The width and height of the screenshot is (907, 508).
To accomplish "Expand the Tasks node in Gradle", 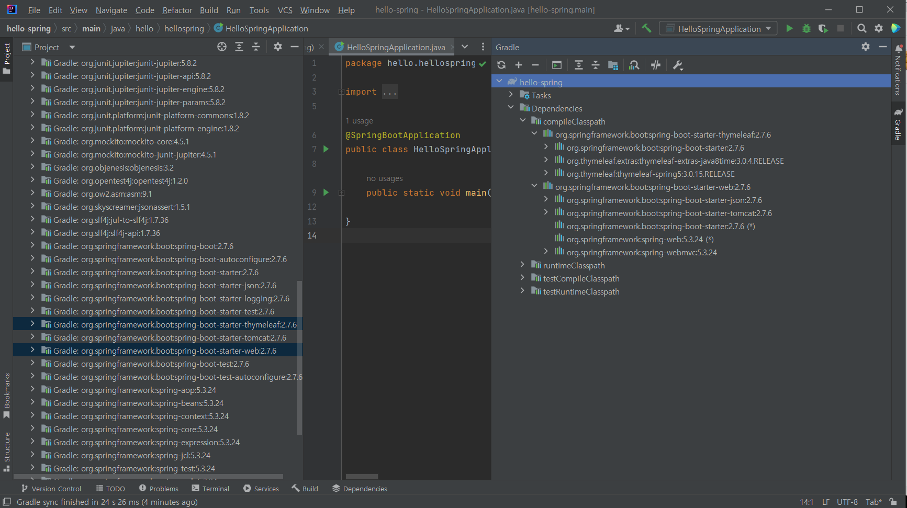I will [x=511, y=95].
